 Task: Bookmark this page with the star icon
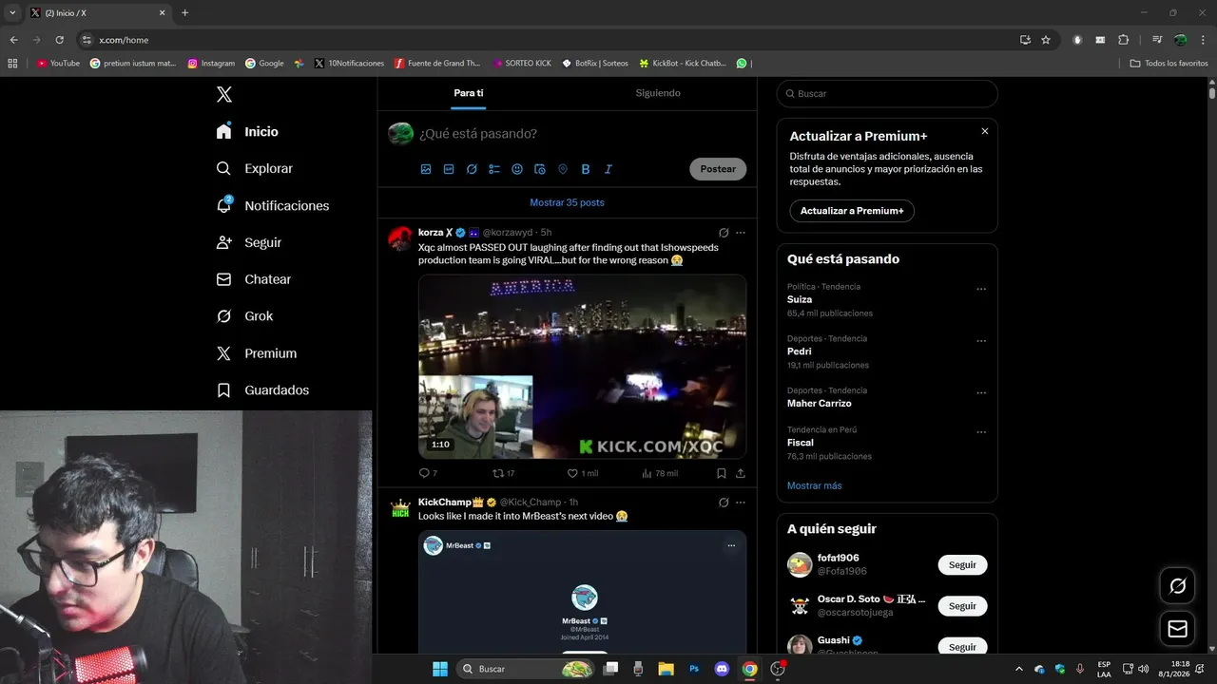coord(1046,40)
